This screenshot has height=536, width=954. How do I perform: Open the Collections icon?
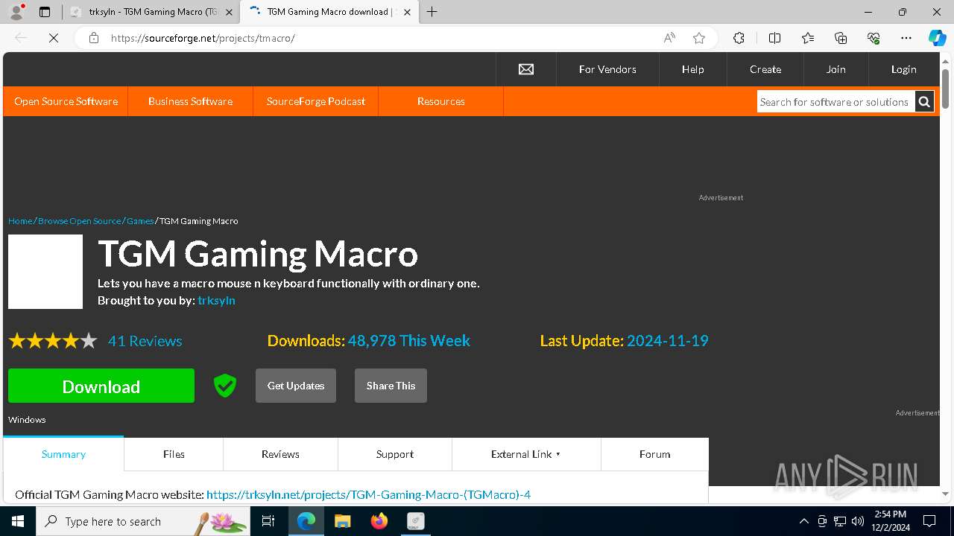(x=841, y=38)
